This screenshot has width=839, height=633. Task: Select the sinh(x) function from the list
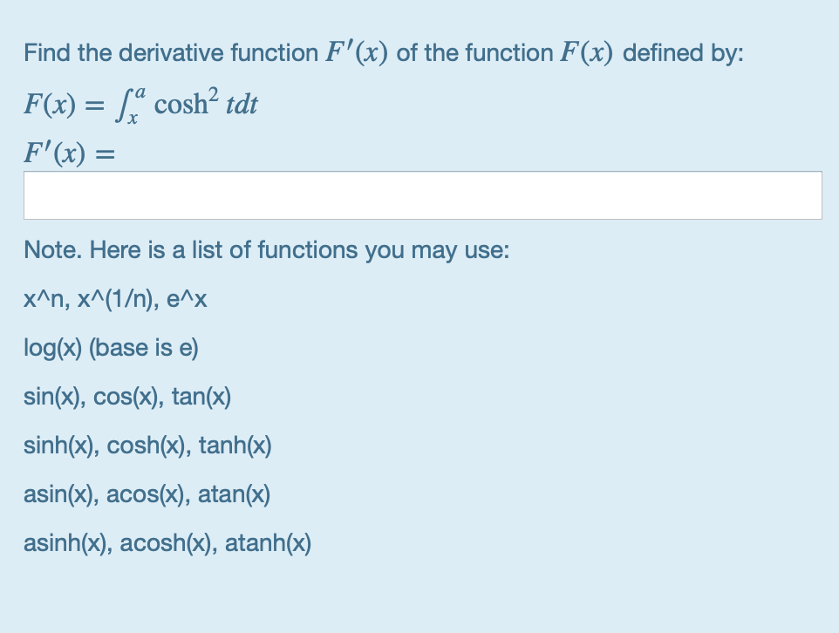[x=61, y=446]
